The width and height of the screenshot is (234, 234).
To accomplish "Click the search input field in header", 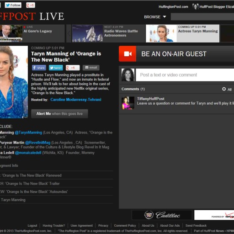I will (x=202, y=16).
